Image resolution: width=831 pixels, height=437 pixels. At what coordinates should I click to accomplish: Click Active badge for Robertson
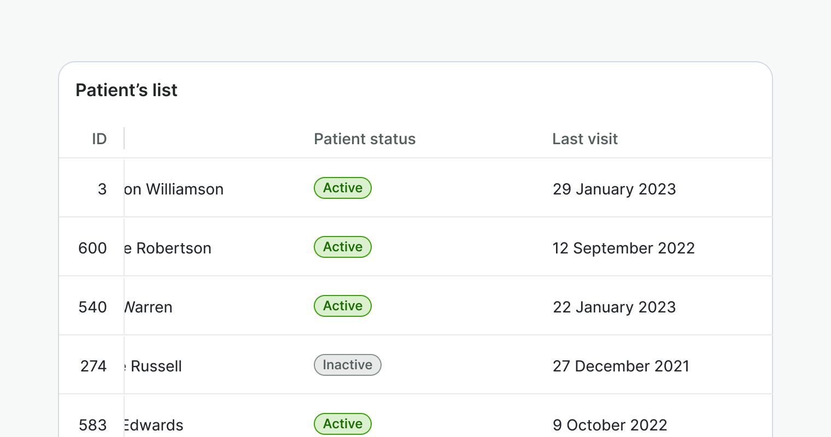coord(343,247)
